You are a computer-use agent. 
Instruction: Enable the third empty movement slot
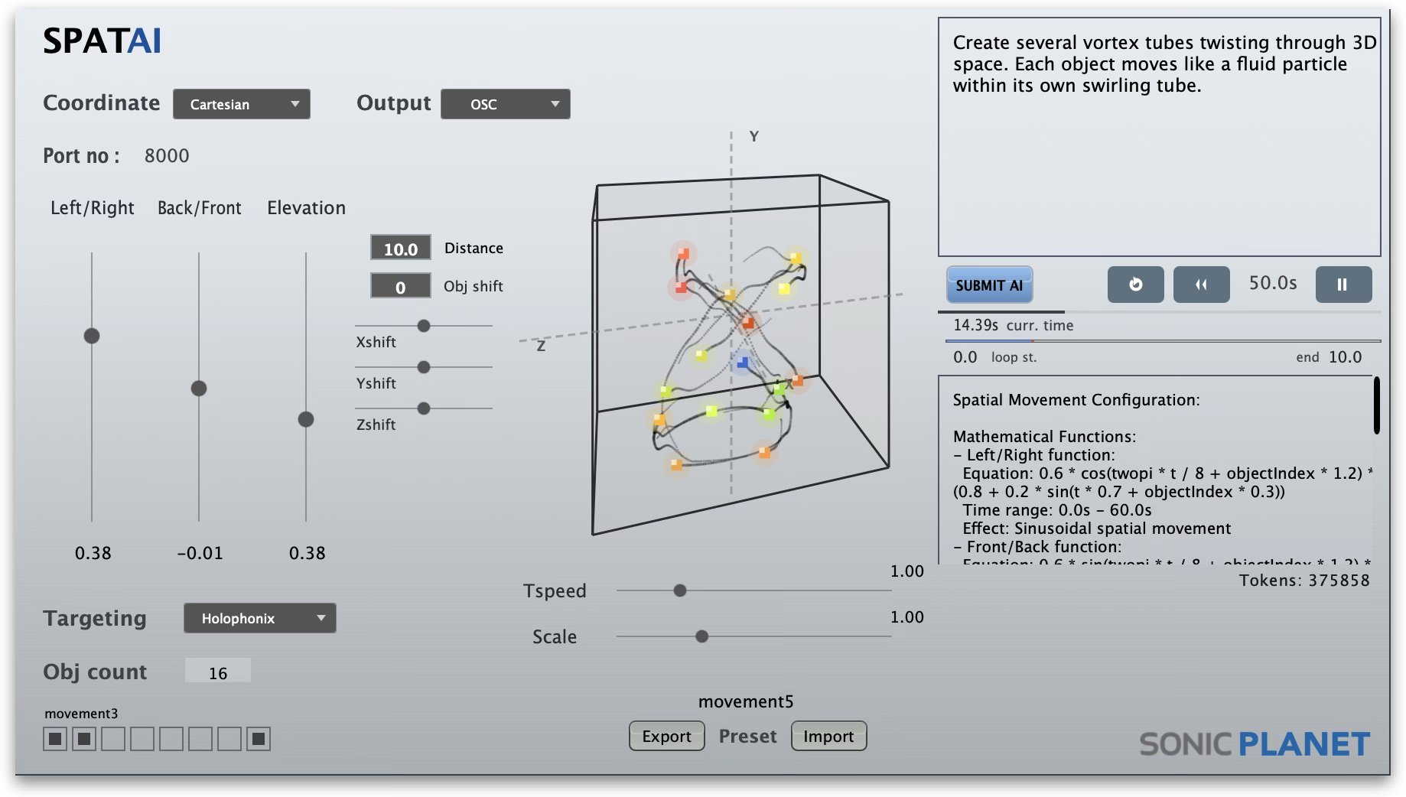tap(113, 739)
